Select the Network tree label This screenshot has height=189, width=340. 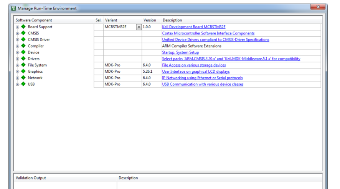point(35,78)
